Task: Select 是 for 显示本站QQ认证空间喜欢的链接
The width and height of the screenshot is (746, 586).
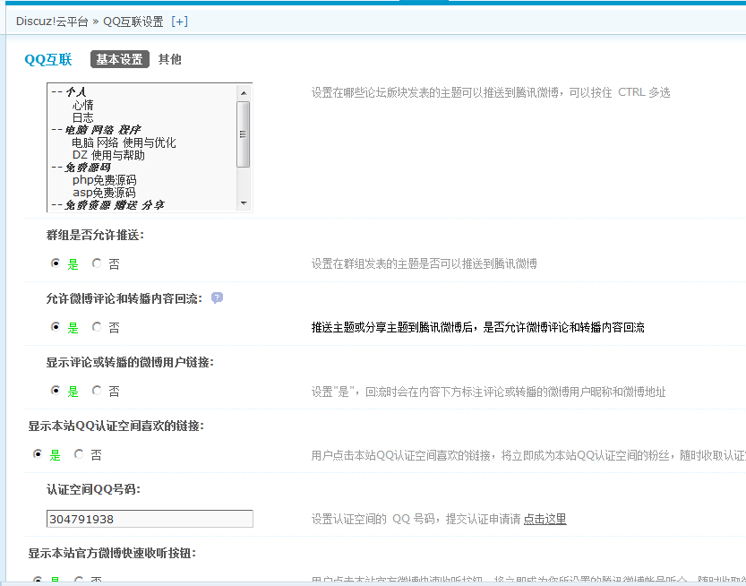Action: 38,454
